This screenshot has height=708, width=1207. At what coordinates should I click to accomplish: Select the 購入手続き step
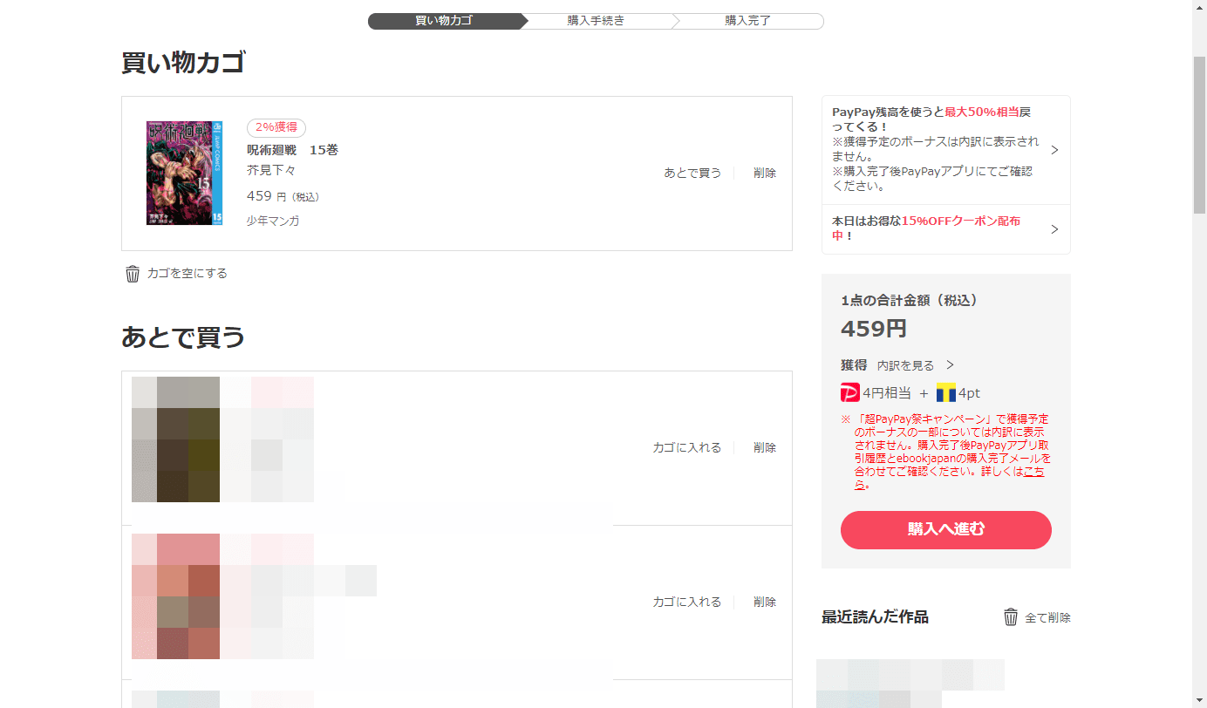[597, 21]
